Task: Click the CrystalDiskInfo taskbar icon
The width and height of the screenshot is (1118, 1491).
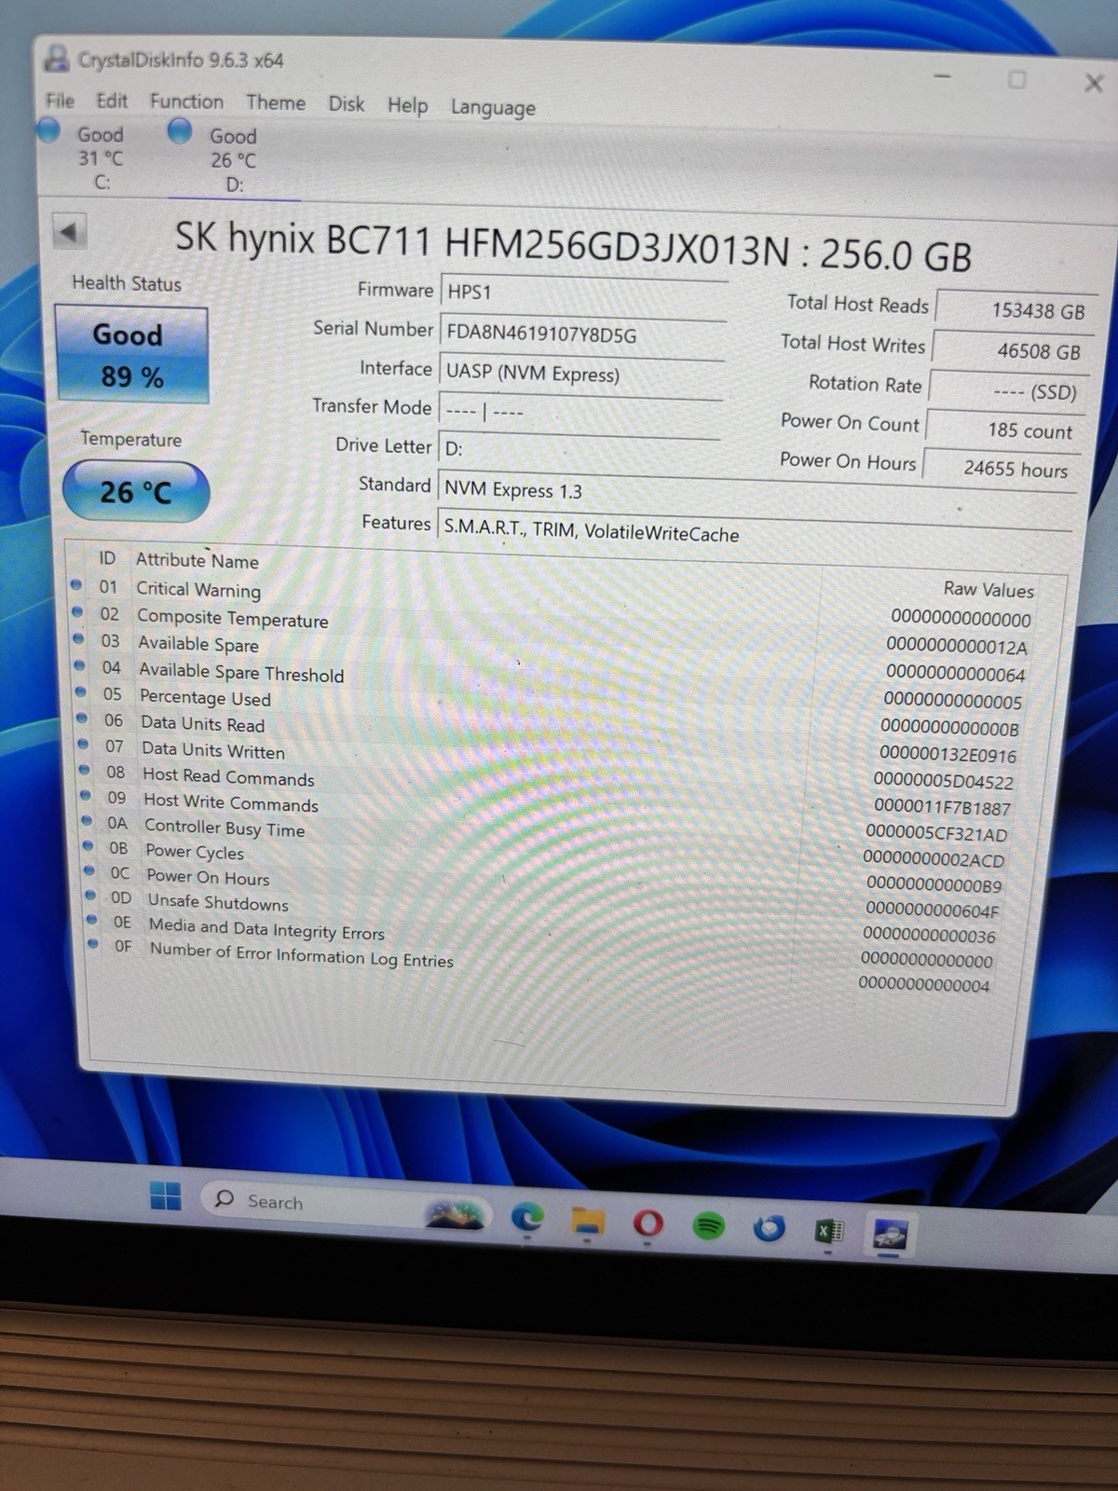Action: pos(889,1235)
